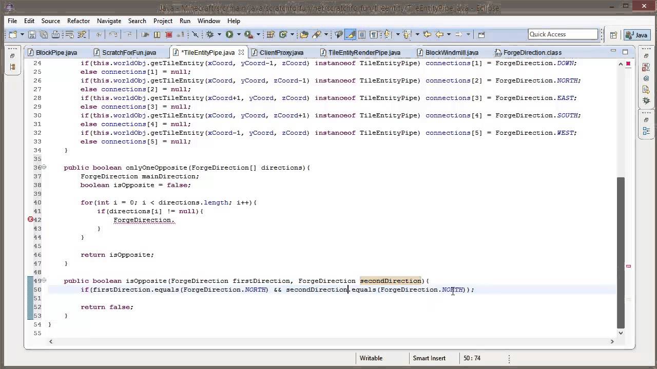Open the Debug configurations dropdown arrow
The width and height of the screenshot is (657, 369).
(x=219, y=34)
